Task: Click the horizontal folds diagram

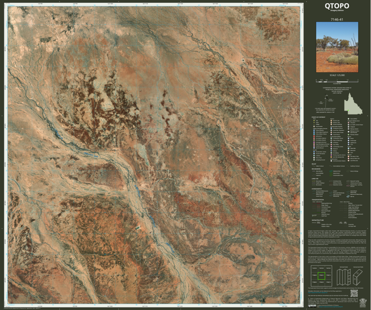Action: click(358, 277)
